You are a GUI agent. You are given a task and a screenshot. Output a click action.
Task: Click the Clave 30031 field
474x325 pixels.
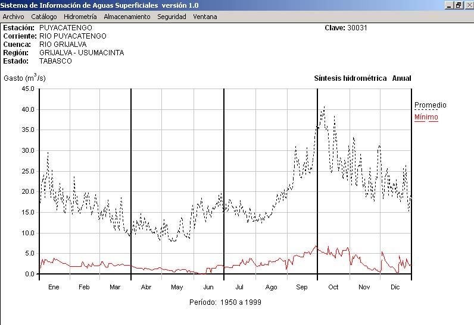click(x=346, y=28)
